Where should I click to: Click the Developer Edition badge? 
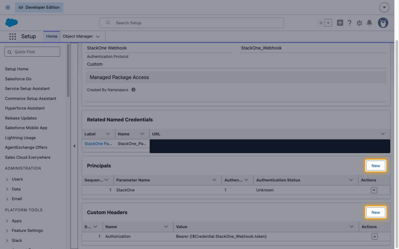(39, 7)
